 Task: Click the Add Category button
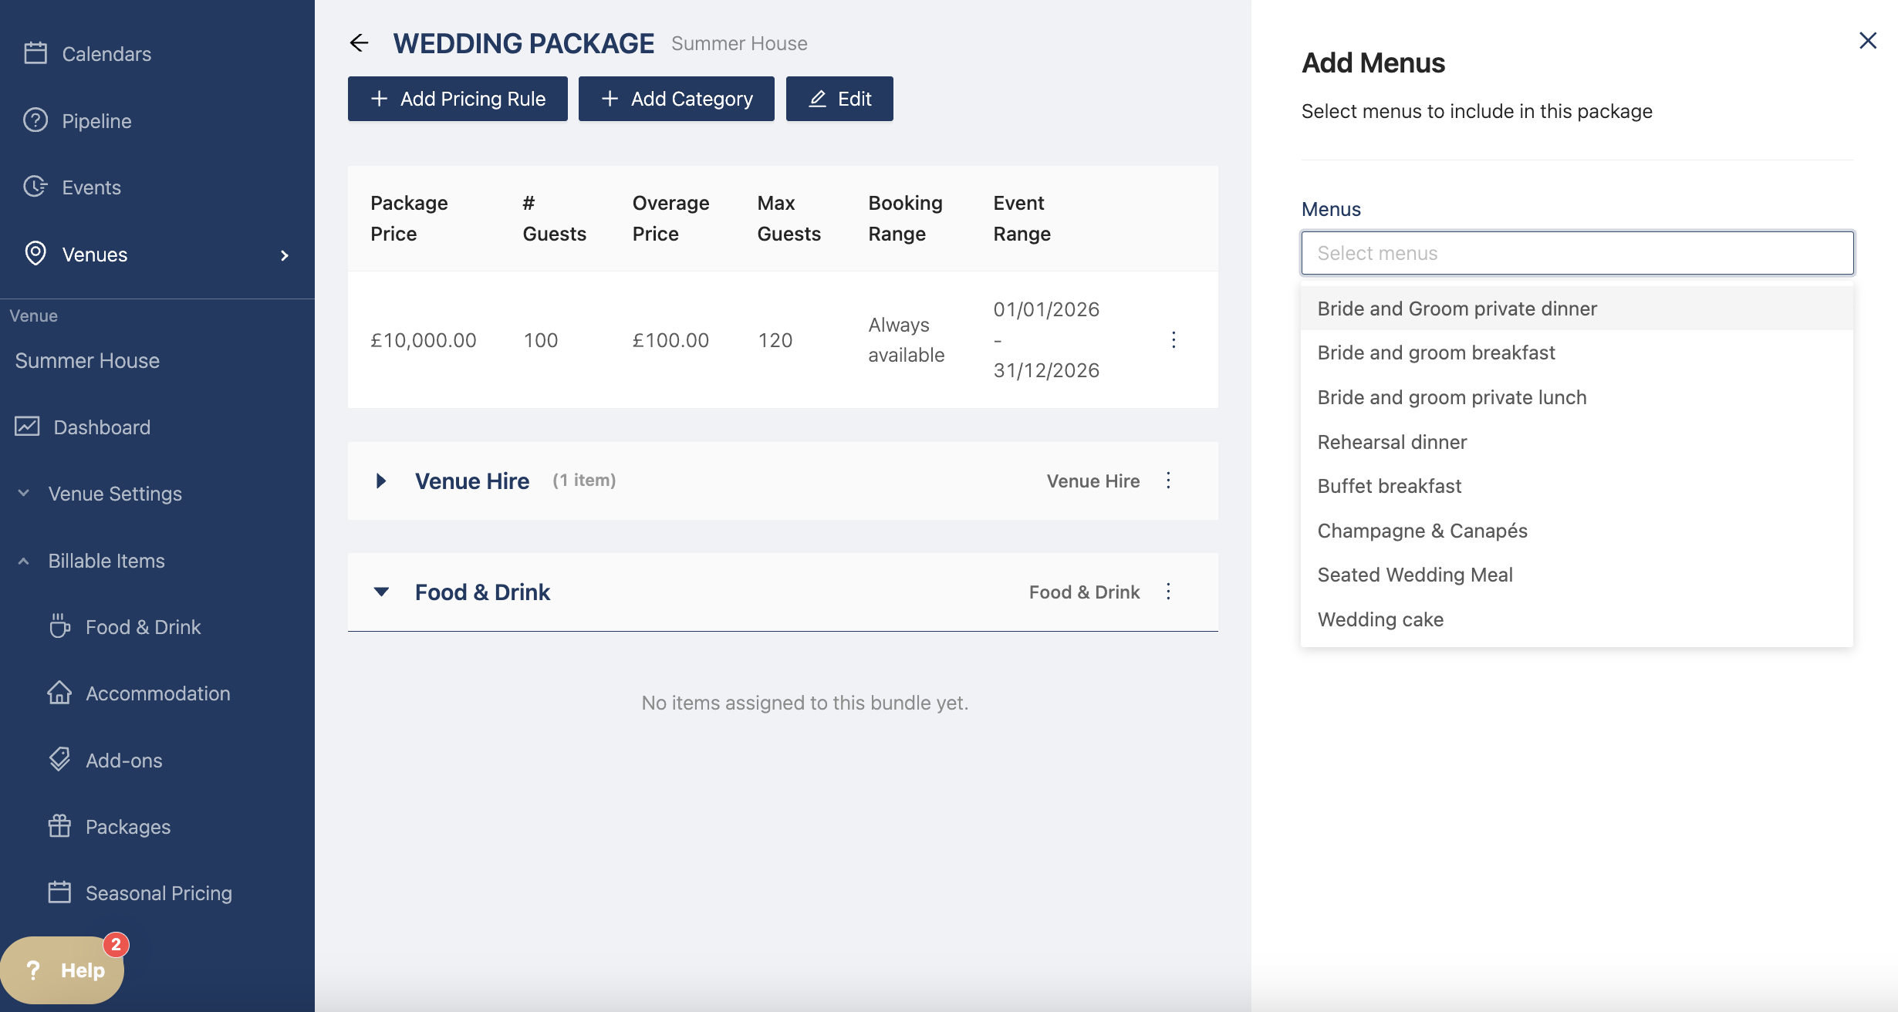point(677,99)
